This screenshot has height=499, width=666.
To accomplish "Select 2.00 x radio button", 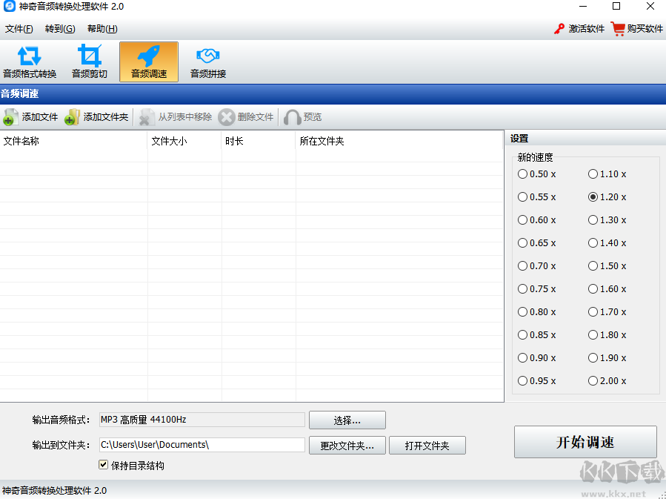I will (593, 380).
